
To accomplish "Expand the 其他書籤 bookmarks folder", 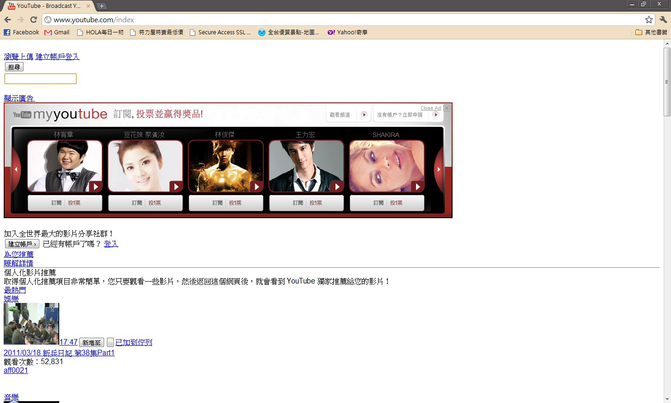I will [x=651, y=32].
